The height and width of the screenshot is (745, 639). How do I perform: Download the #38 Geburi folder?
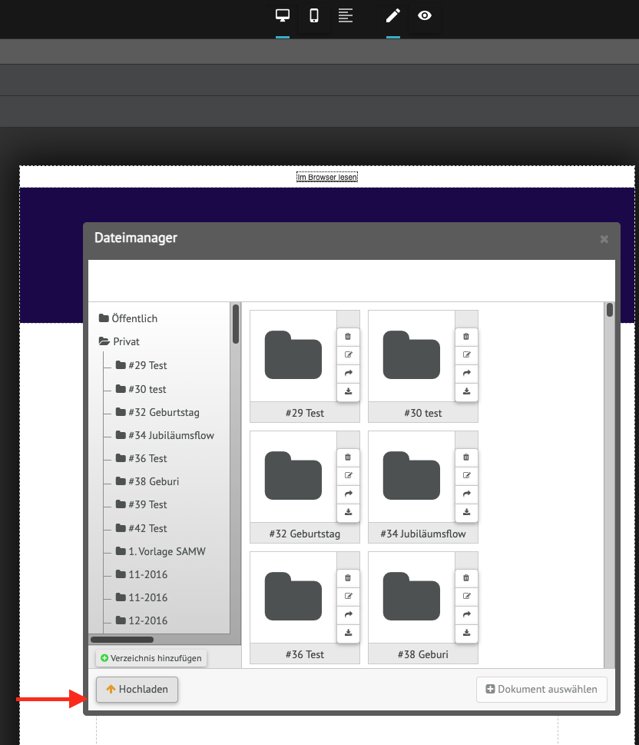tap(466, 633)
